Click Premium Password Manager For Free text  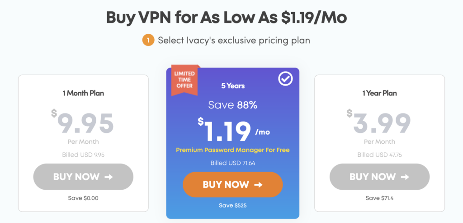tap(233, 150)
